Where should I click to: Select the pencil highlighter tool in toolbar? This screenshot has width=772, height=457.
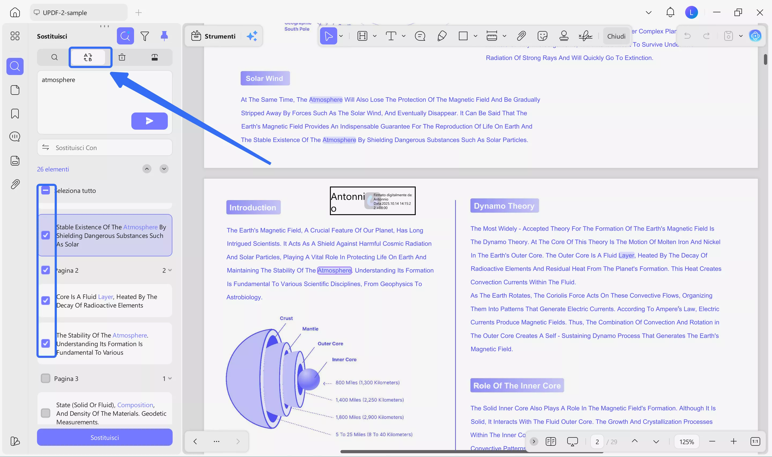click(x=442, y=36)
